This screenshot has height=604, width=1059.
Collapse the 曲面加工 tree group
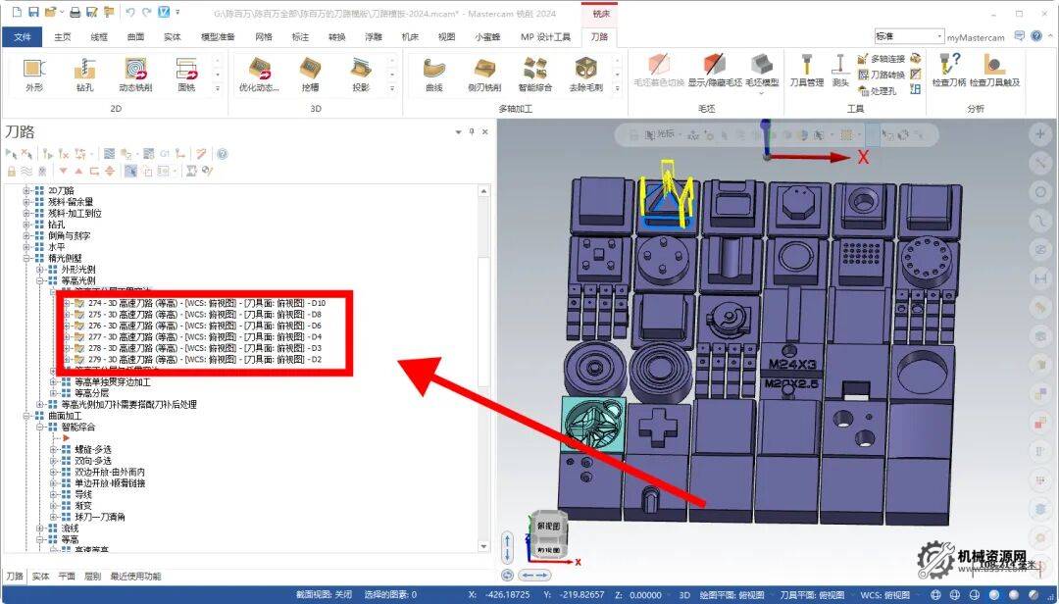point(27,416)
